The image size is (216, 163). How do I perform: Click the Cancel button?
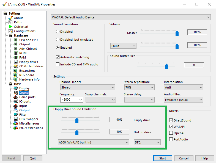[x=184, y=158]
